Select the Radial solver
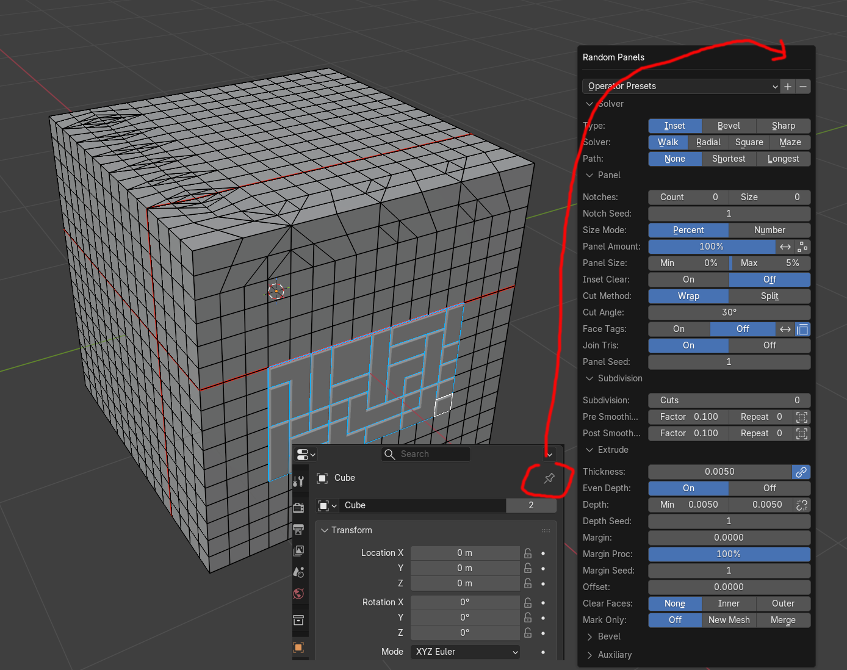This screenshot has width=847, height=670. coord(708,142)
